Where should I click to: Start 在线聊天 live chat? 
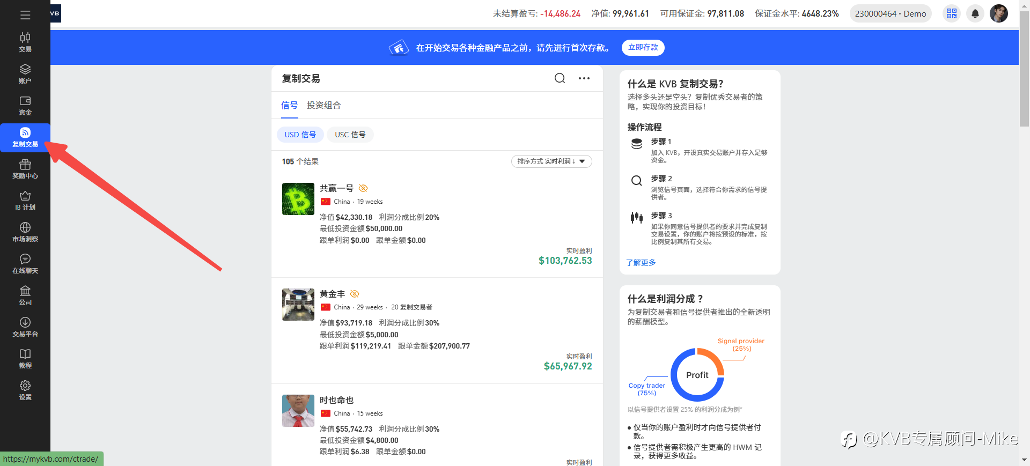click(x=25, y=264)
